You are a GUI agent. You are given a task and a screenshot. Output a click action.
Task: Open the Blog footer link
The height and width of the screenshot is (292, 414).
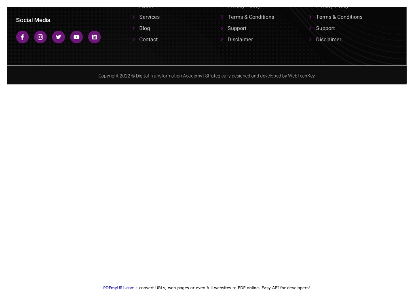pos(144,28)
